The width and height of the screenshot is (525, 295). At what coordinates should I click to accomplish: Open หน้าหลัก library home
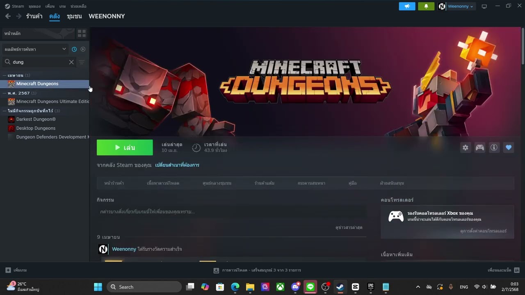point(39,33)
